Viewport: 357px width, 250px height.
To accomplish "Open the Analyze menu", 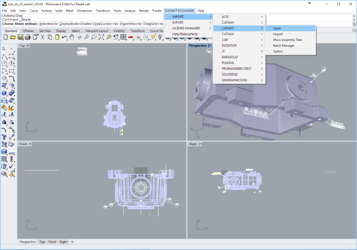I will coord(130,11).
